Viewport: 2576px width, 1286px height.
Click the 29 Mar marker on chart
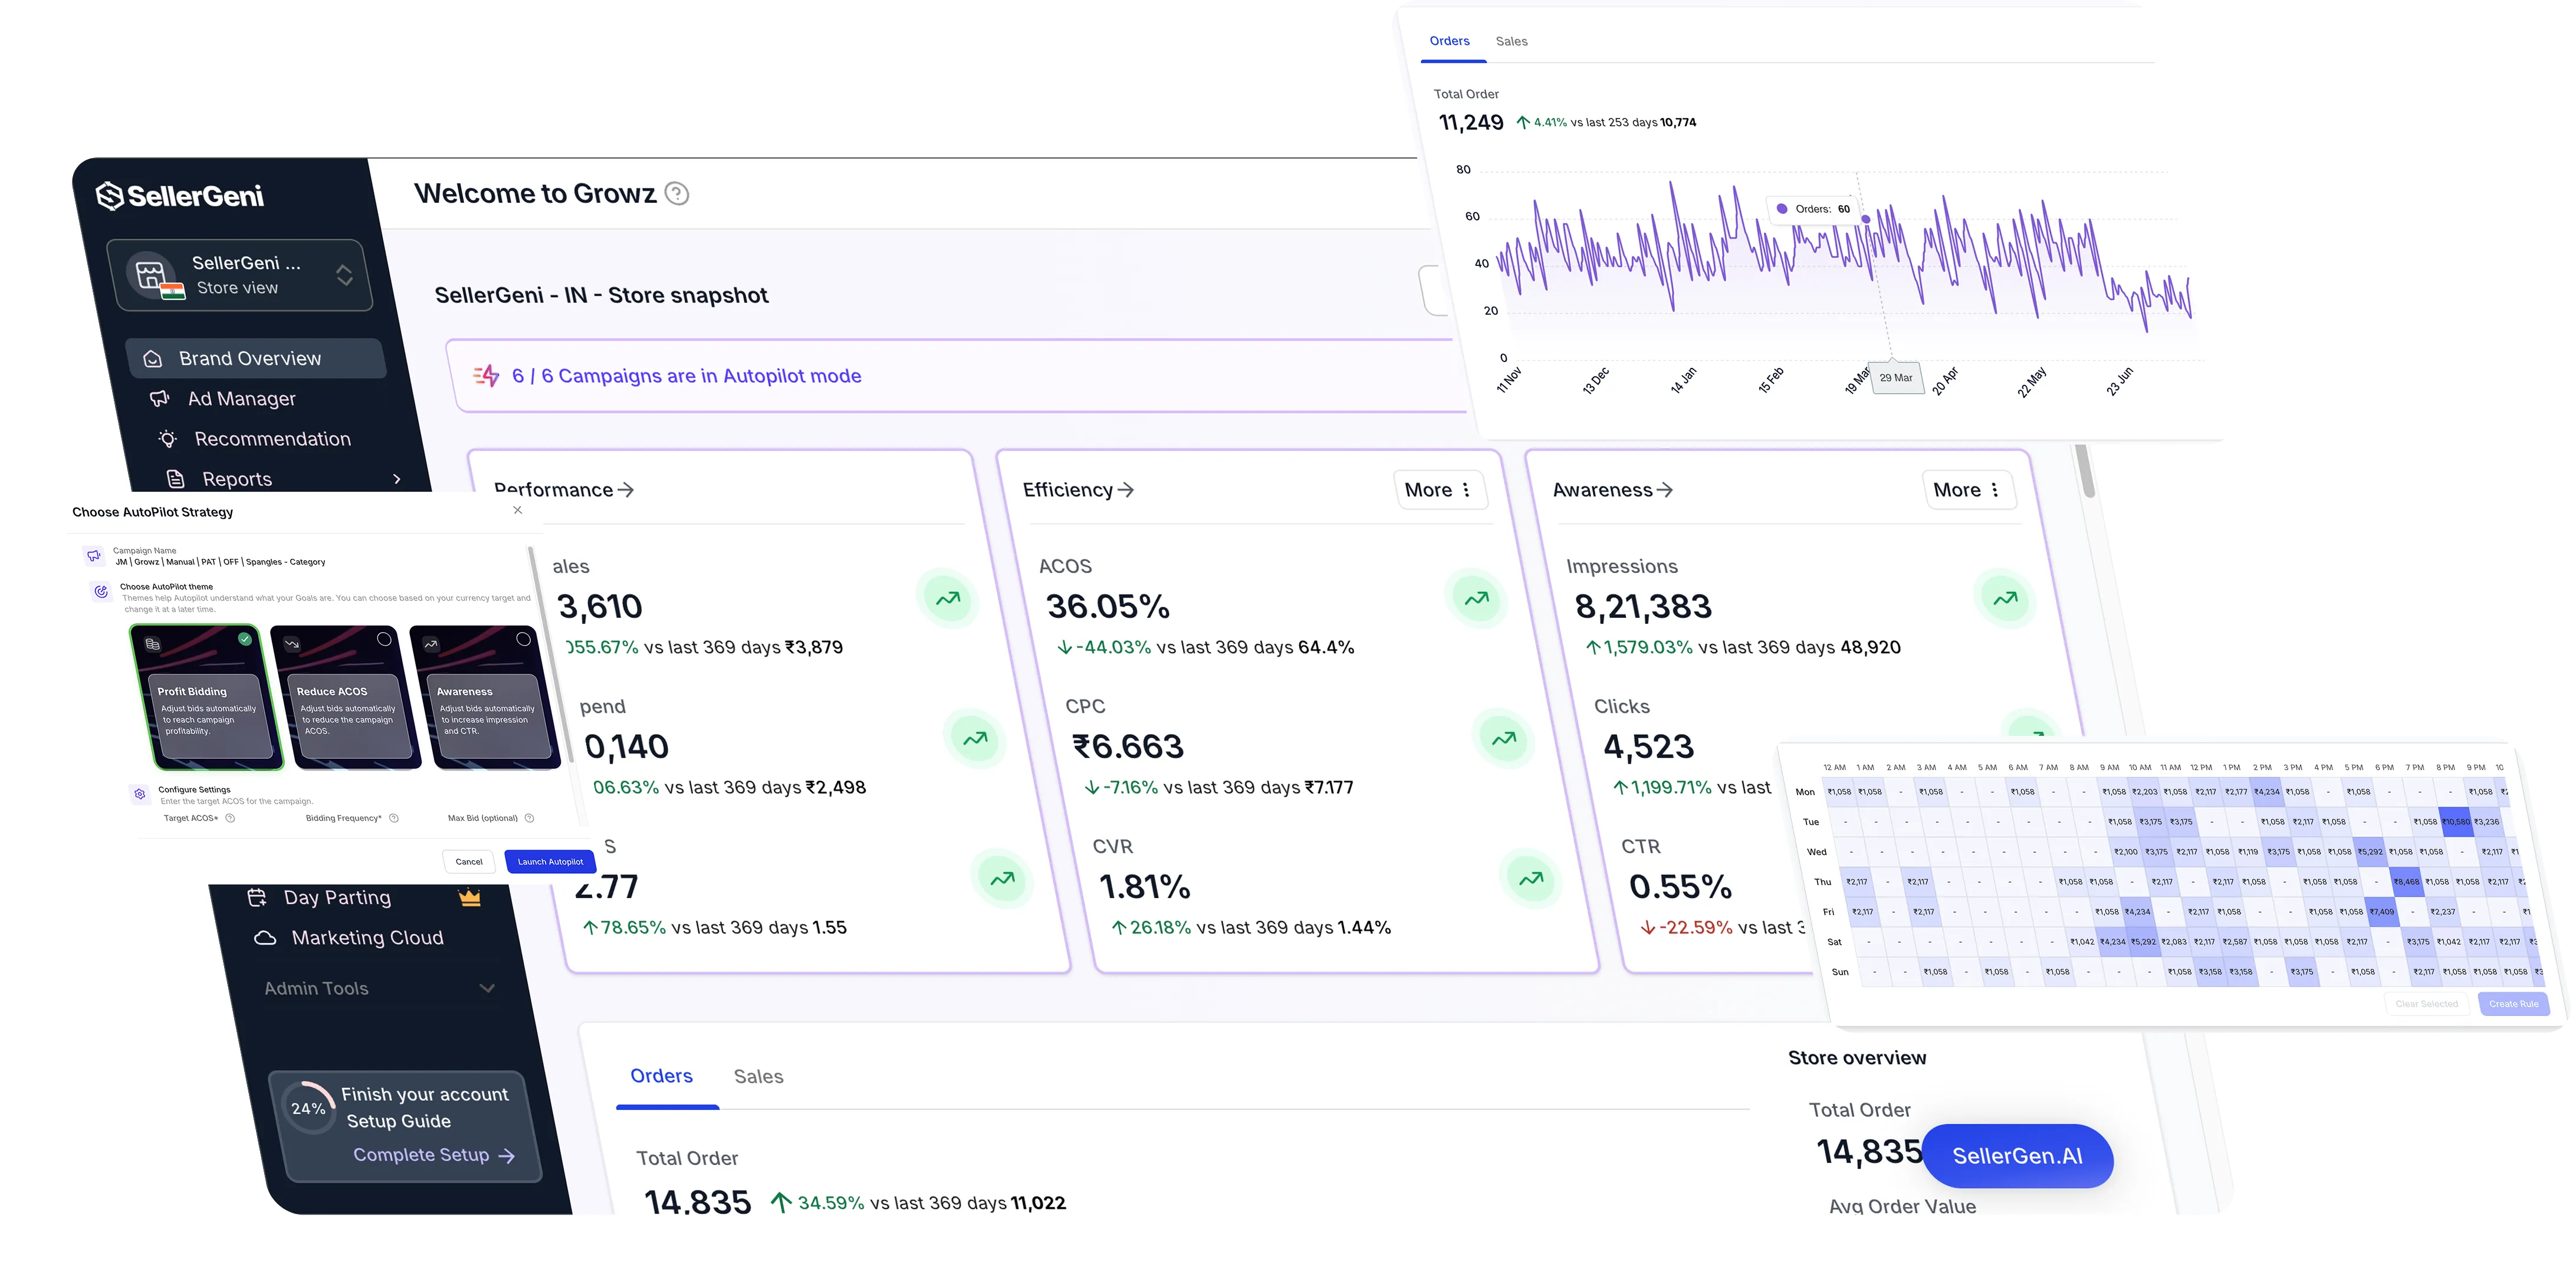tap(1895, 377)
